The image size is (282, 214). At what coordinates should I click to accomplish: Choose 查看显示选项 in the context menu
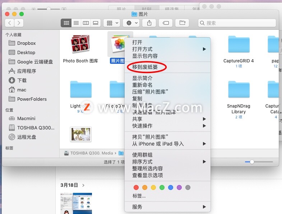[167, 175]
